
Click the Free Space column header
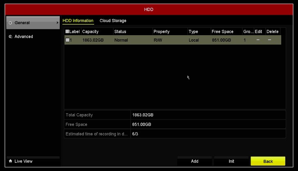pyautogui.click(x=222, y=32)
